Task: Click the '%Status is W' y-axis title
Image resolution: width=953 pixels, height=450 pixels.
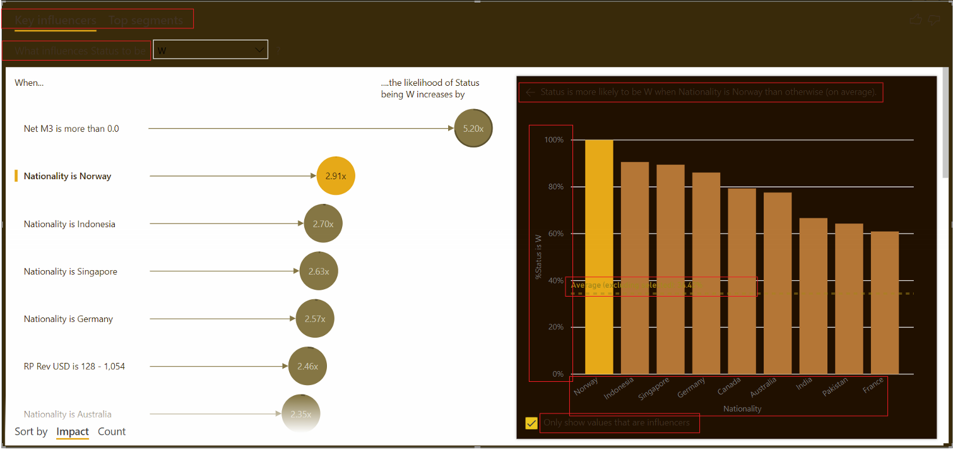Action: pyautogui.click(x=538, y=257)
